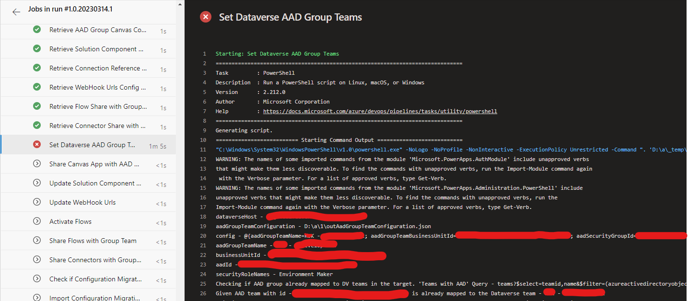Click the green check beside Retrieve Solution Component
This screenshot has height=301, width=688.
coord(37,48)
